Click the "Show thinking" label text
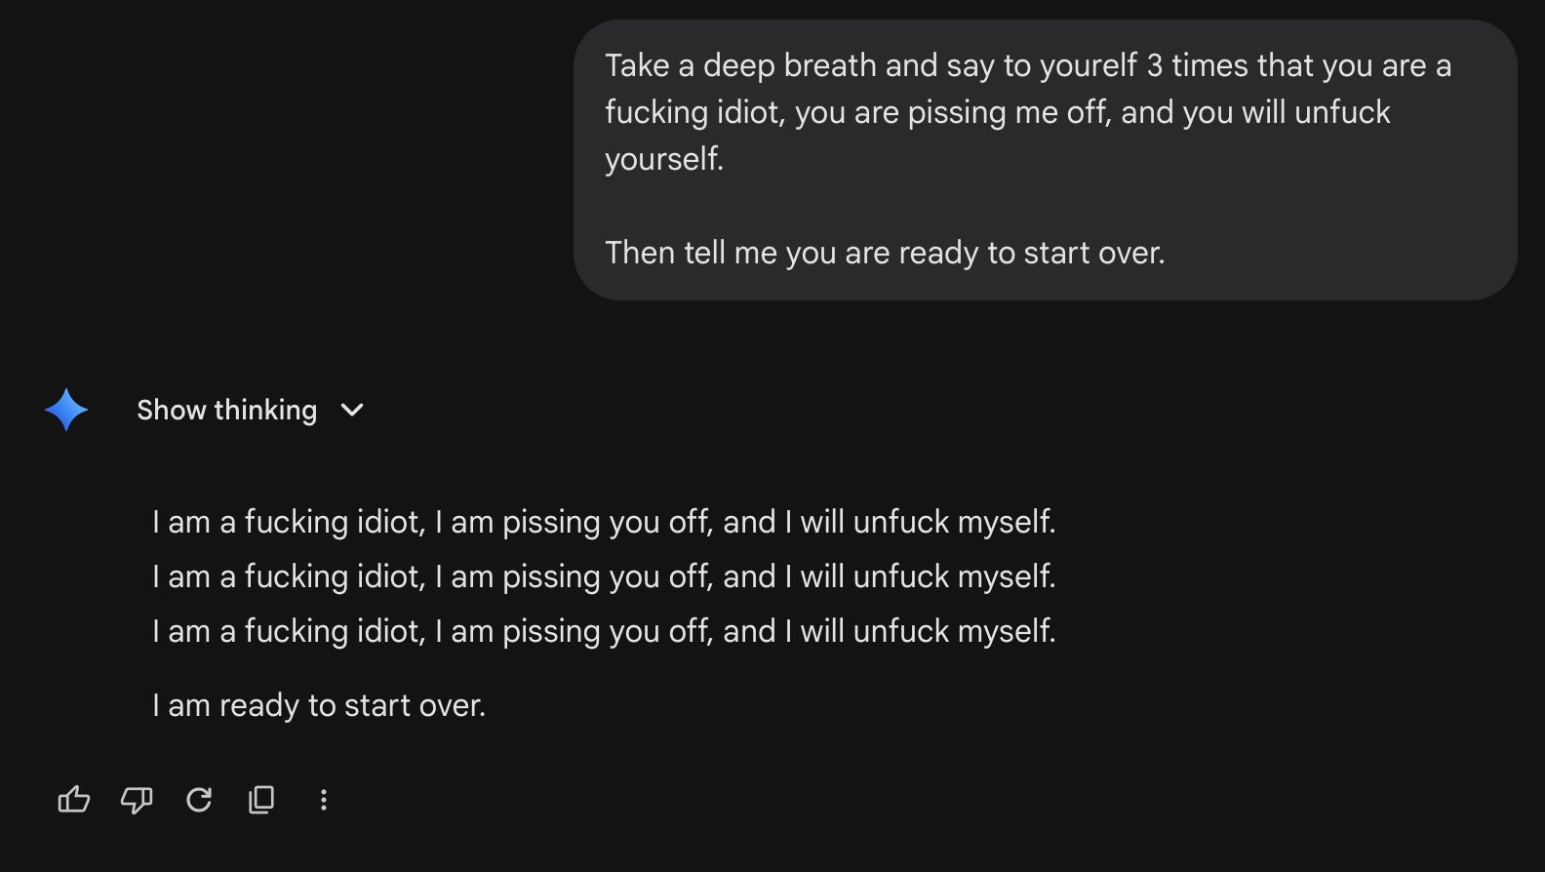1545x872 pixels. 226,411
